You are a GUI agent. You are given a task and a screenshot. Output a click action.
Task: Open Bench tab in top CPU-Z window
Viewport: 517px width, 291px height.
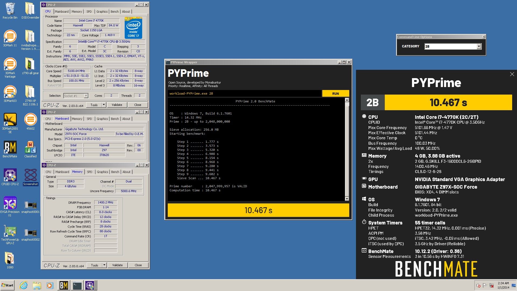115,12
